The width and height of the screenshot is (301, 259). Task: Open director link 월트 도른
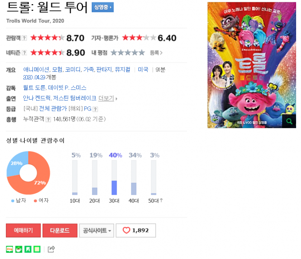34,88
